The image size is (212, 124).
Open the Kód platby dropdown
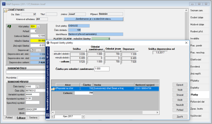click(38, 27)
